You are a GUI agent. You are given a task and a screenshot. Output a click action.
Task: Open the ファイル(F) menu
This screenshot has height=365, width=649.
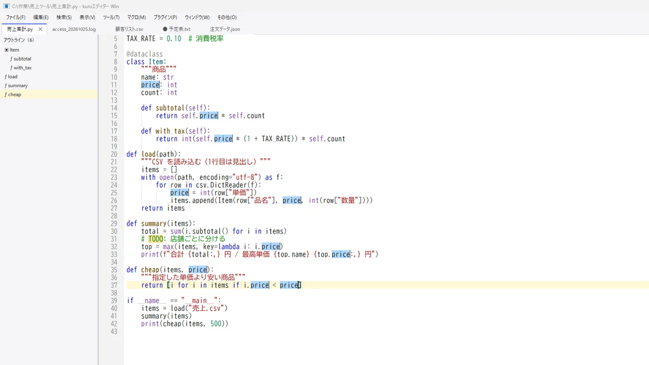click(x=16, y=17)
